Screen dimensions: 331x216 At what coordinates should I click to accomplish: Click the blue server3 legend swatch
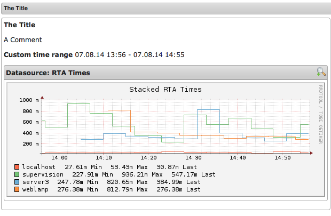click(17, 182)
